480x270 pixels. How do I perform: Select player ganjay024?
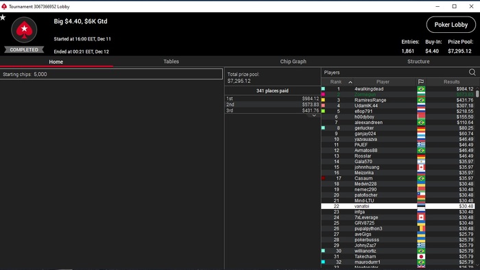pos(365,134)
